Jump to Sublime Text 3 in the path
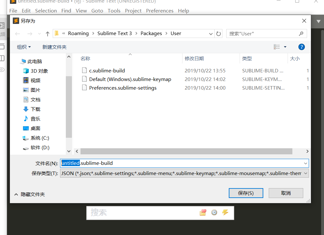This screenshot has width=324, height=235. point(114,33)
